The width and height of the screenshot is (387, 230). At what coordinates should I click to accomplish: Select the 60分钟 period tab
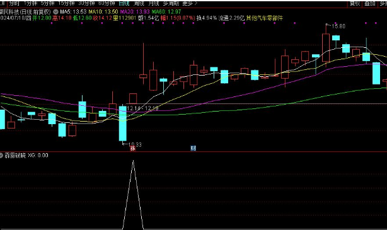click(107, 3)
